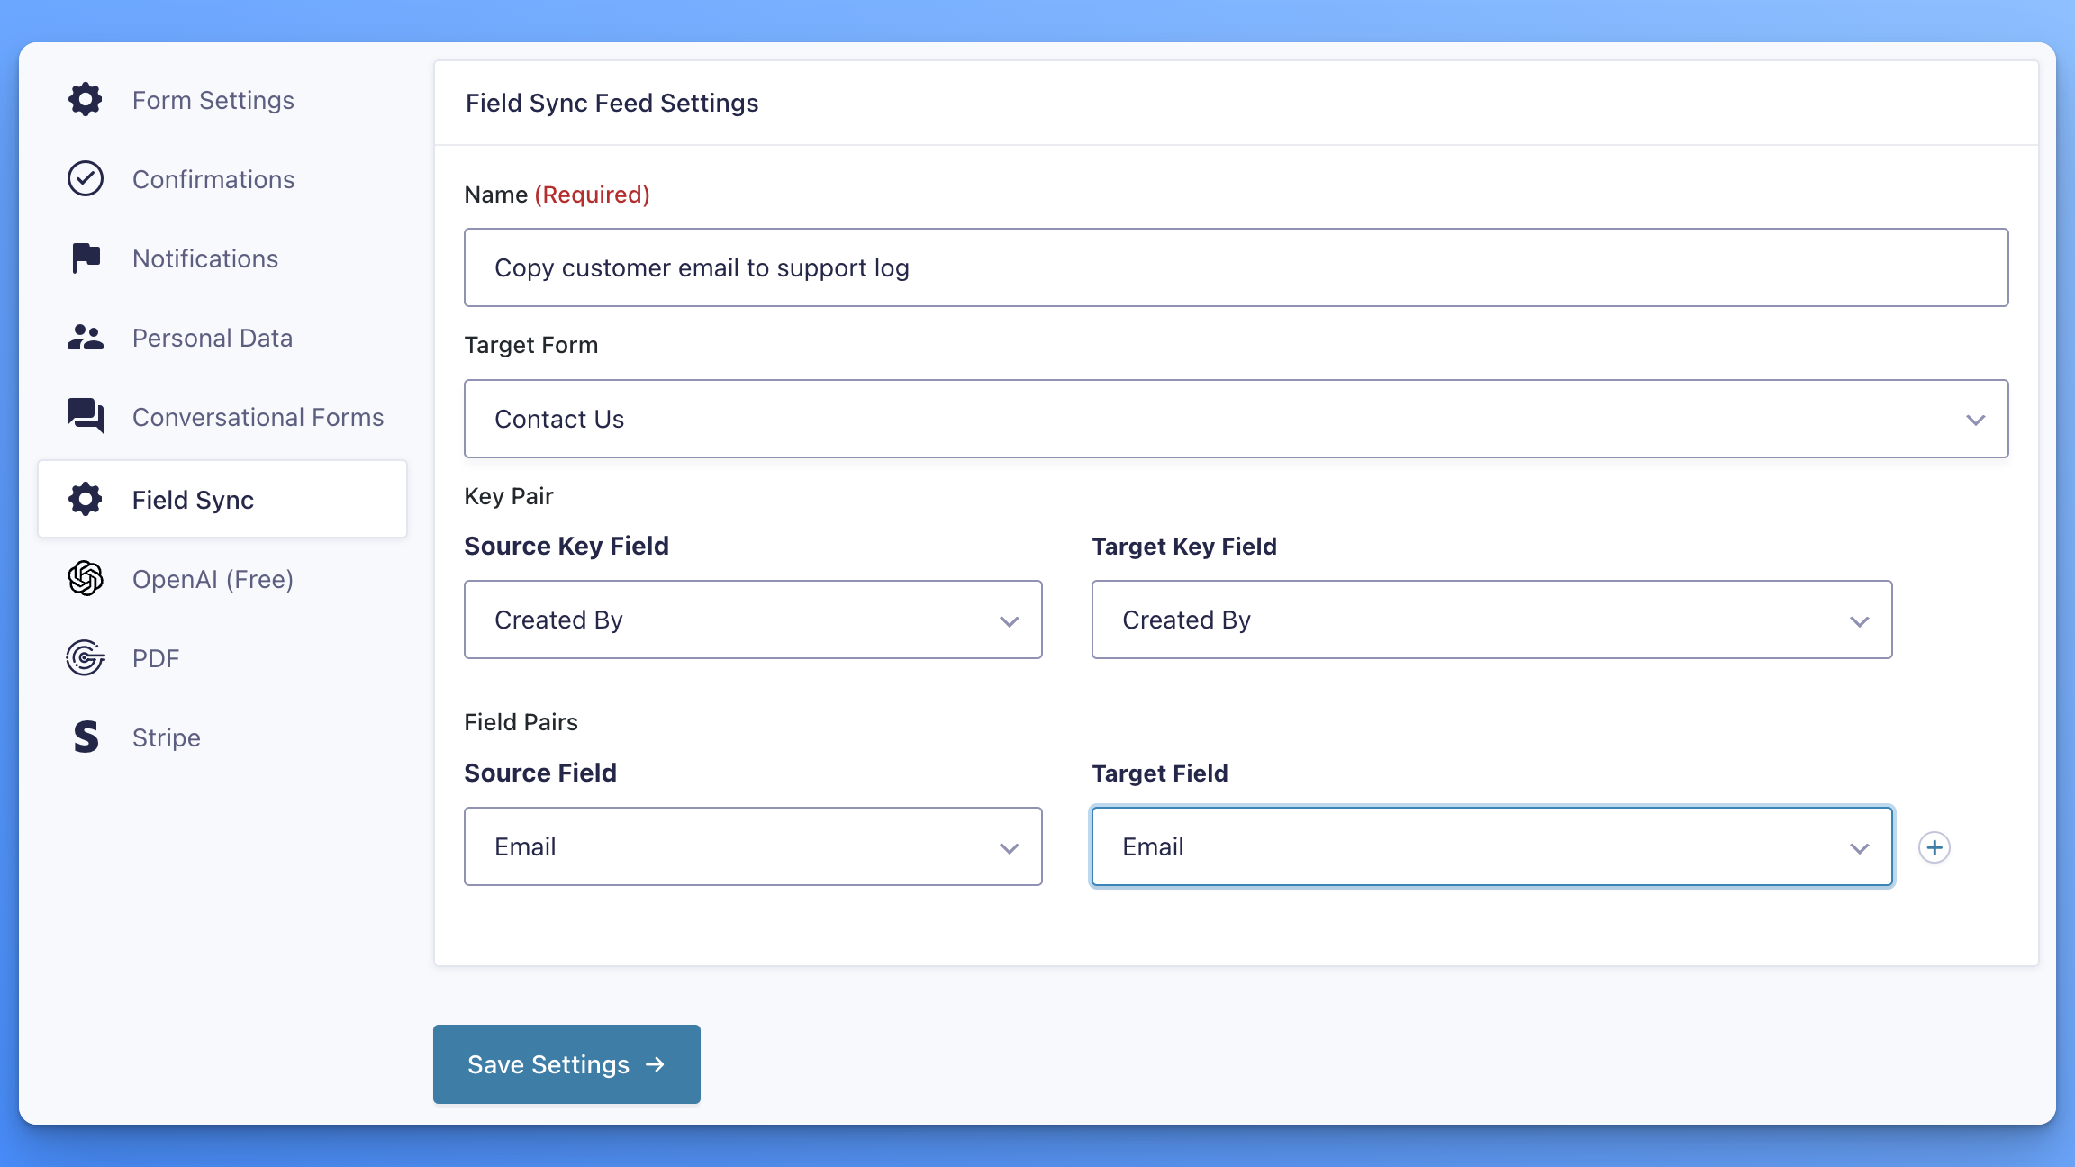Select the Field Sync menu item
Viewport: 2075px width, 1167px height.
(x=222, y=499)
